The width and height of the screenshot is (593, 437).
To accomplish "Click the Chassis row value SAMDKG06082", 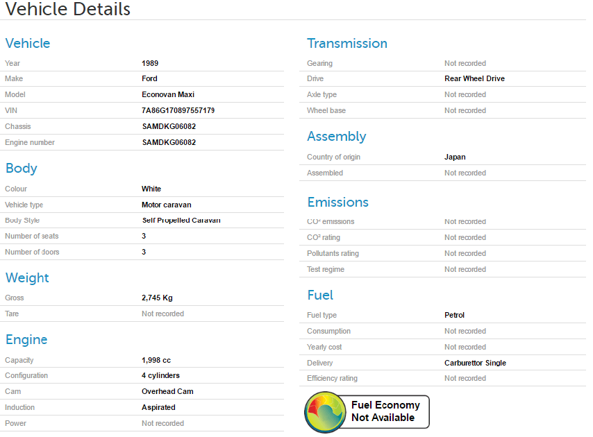I will [x=169, y=126].
